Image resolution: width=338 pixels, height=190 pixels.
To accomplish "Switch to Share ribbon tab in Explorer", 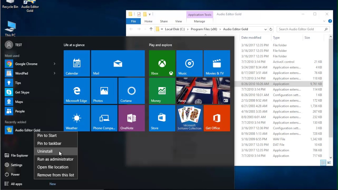I will click(164, 21).
